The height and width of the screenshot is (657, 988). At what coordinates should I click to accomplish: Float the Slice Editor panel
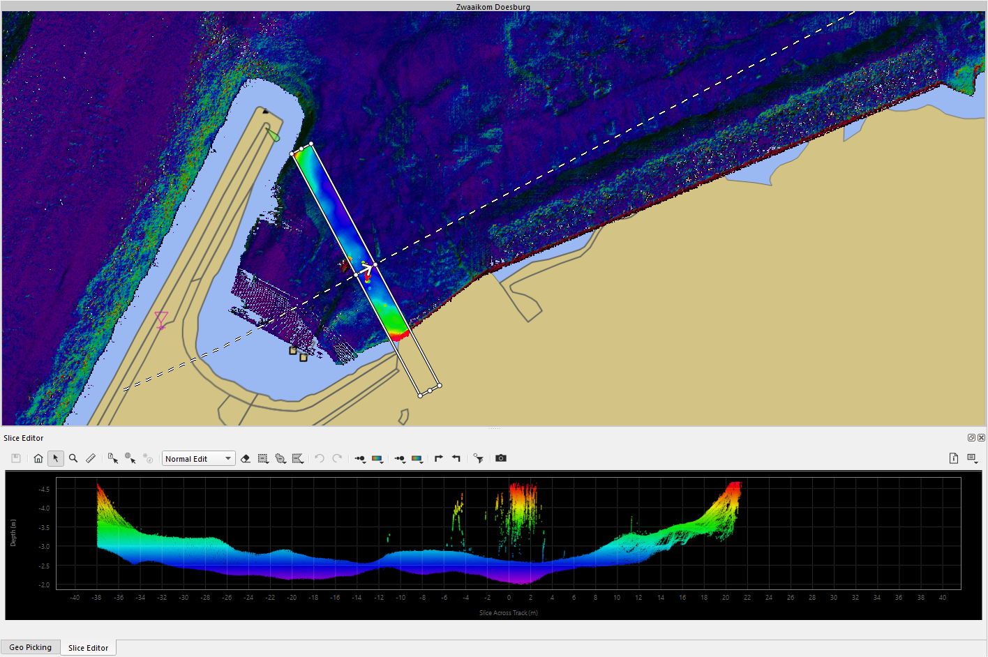[x=971, y=438]
